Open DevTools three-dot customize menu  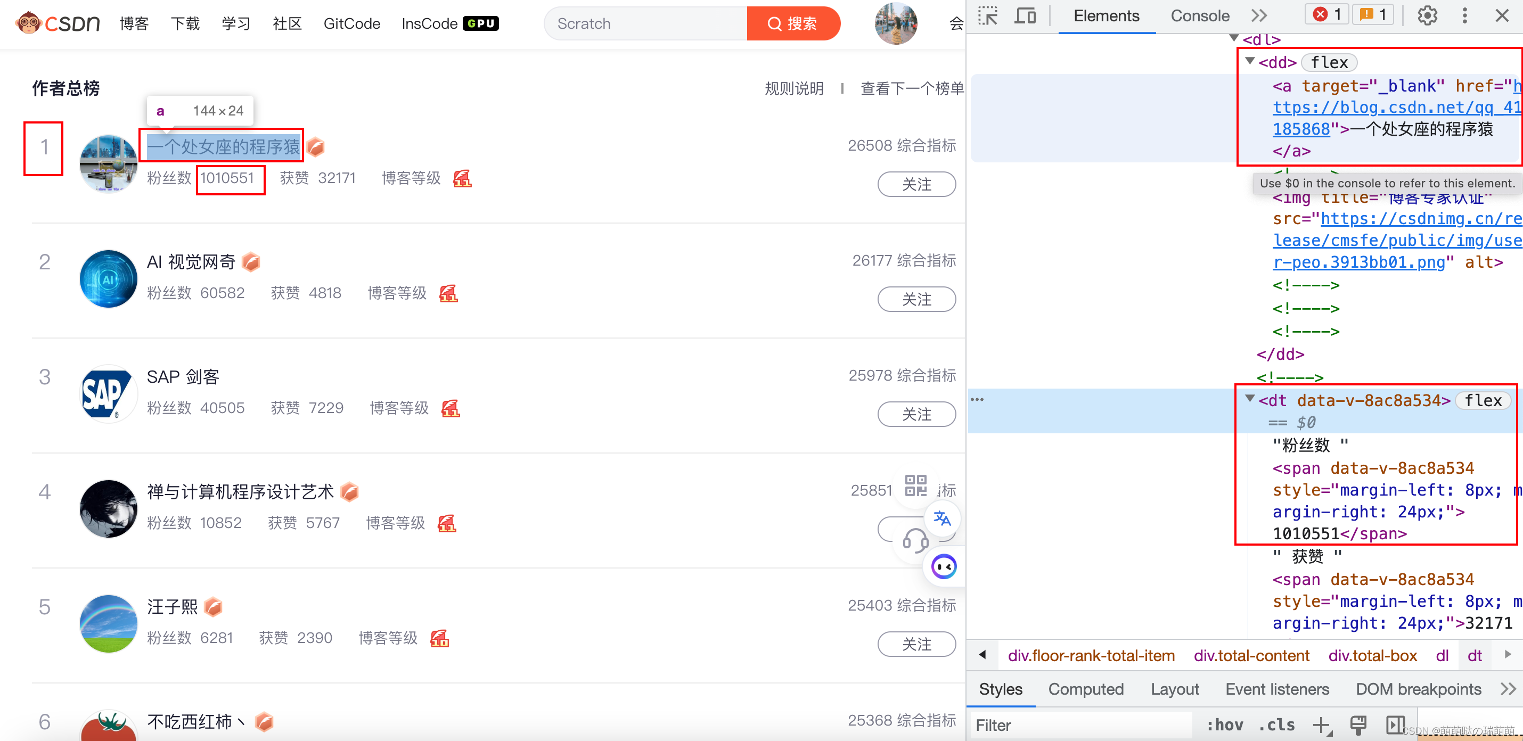tap(1464, 16)
